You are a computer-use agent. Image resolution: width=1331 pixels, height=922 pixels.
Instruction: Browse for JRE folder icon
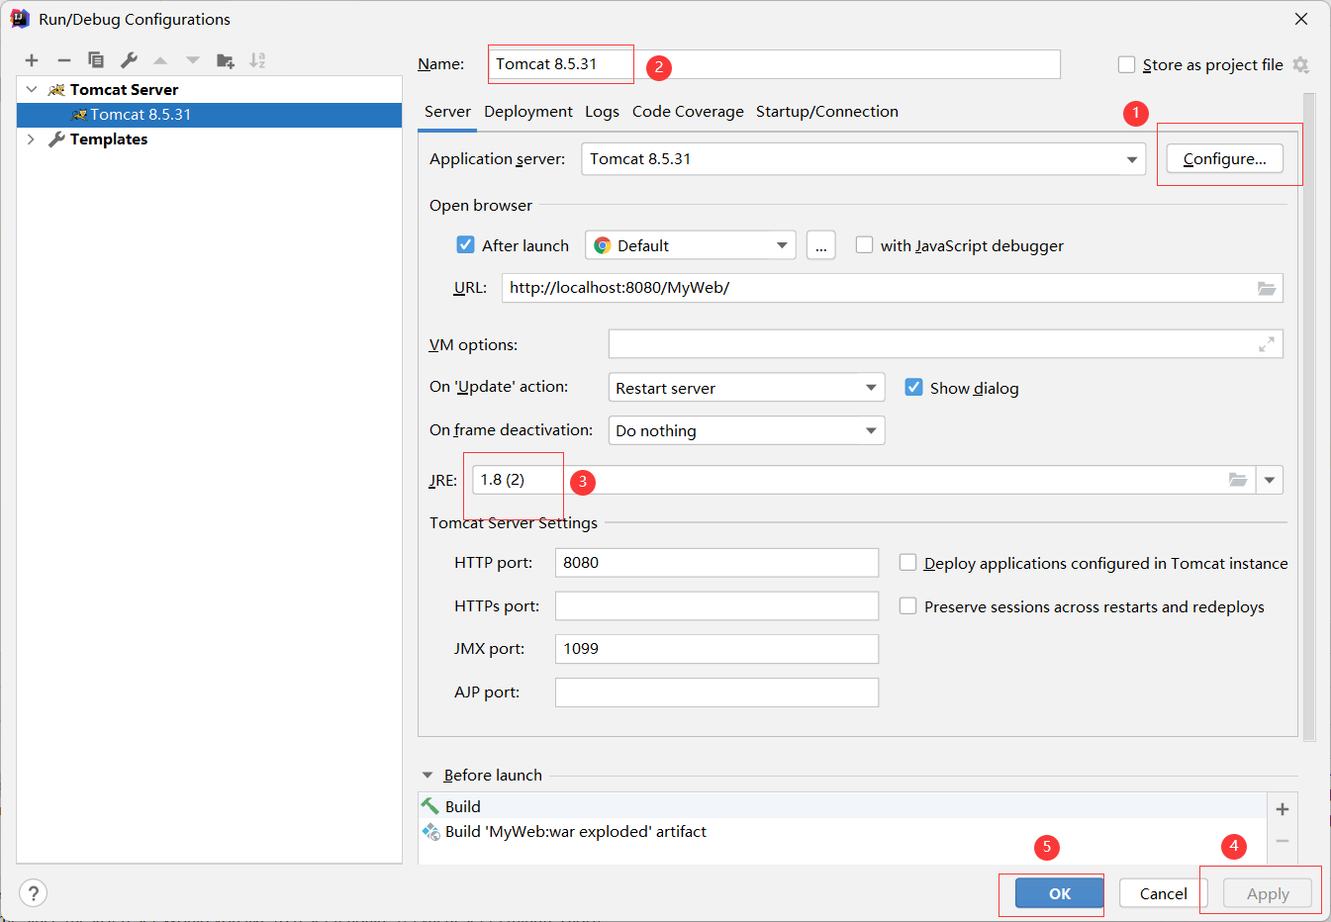click(1238, 480)
